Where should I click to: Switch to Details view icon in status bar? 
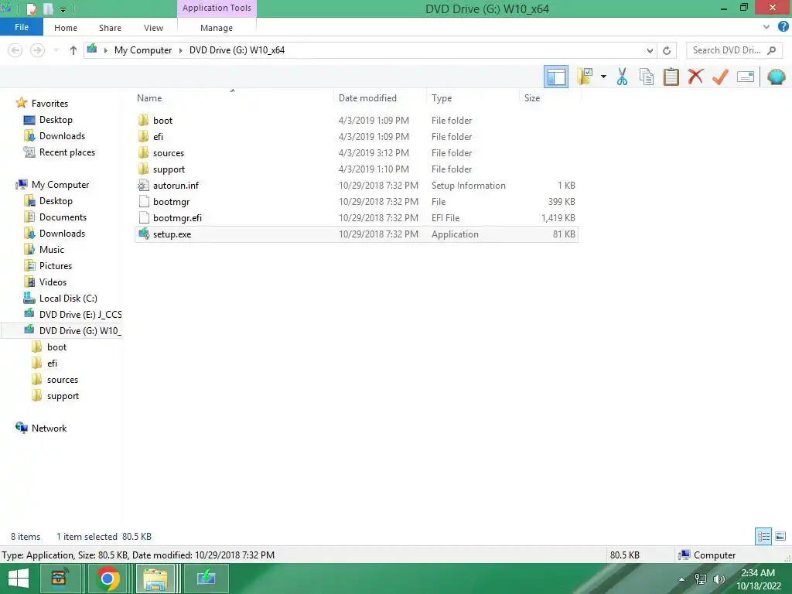tap(763, 536)
